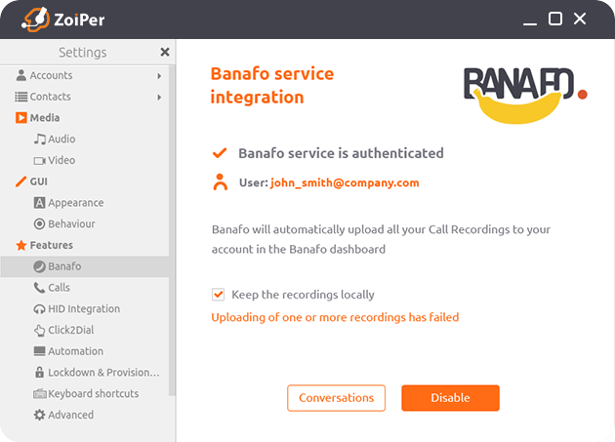615x442 pixels.
Task: Click the Behaviour target icon
Action: (x=39, y=224)
